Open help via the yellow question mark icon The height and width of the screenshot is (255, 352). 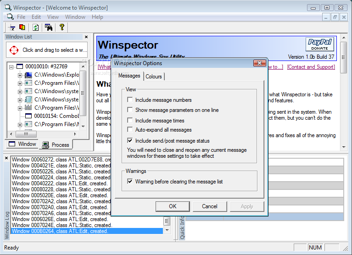click(62, 27)
